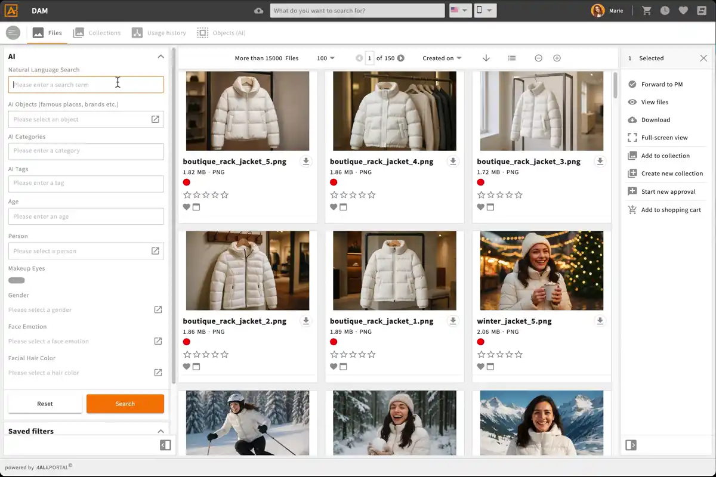Open the 100 items per page dropdown
This screenshot has height=477, width=716.
click(x=326, y=58)
